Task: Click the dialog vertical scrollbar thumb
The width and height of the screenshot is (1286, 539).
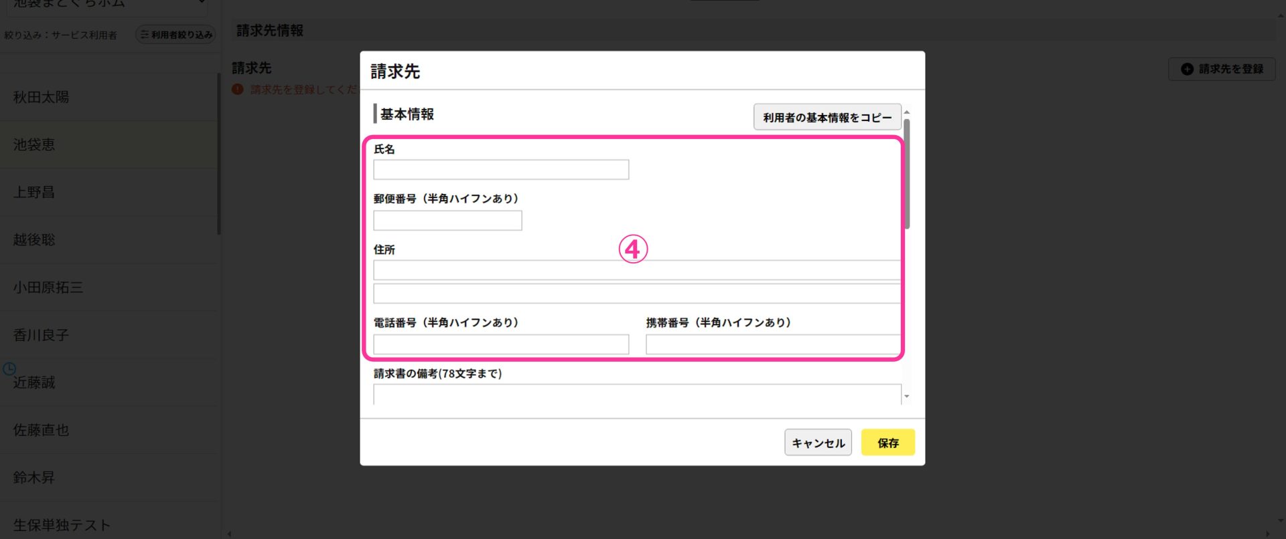Action: coord(907,174)
